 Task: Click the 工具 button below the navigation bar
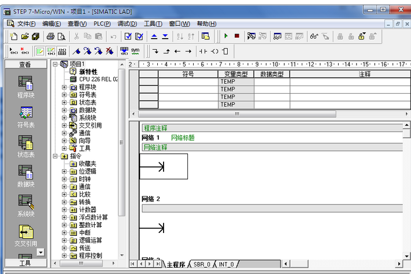[25, 263]
